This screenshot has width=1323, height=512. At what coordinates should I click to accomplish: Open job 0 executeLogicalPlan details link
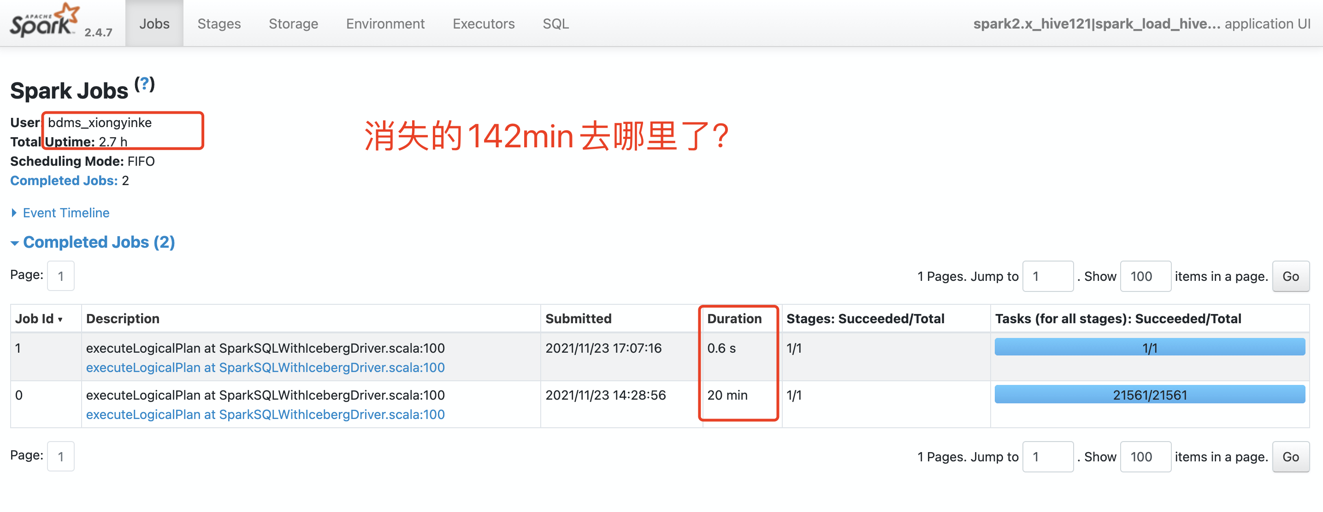point(265,414)
